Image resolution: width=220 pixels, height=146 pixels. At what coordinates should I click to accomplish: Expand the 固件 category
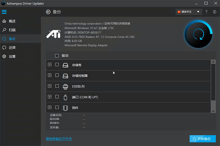pyautogui.click(x=50, y=107)
